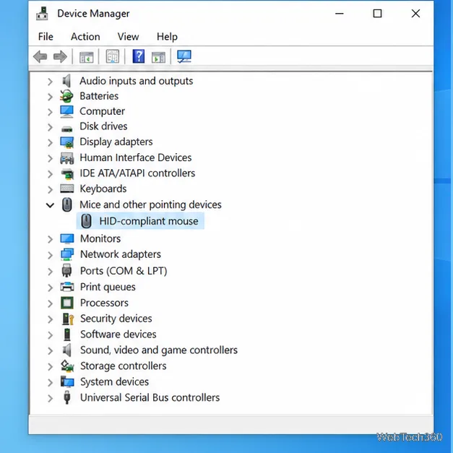This screenshot has width=453, height=453.
Task: Click the Keyboards category icon
Action: pos(66,189)
